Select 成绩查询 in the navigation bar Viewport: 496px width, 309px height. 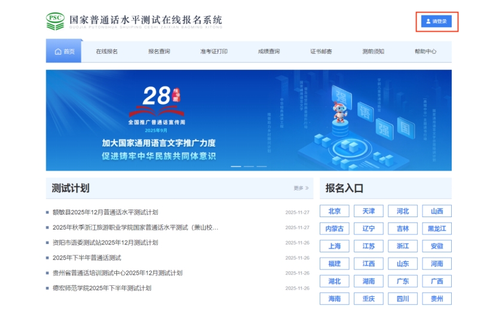268,51
